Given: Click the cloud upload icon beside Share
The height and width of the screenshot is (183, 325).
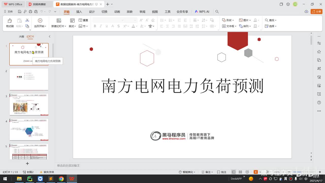Looking at the screenshot, I should 306,12.
